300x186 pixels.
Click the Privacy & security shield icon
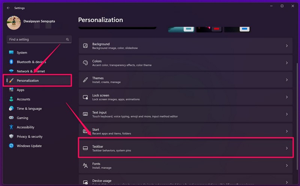[x=11, y=136]
